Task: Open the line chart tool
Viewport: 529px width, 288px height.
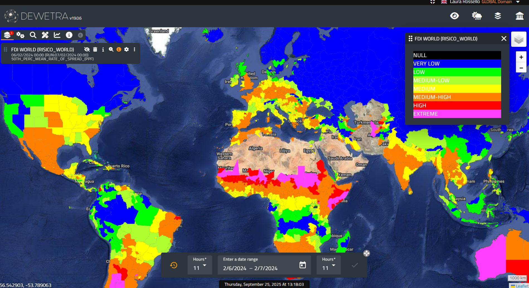Action: pos(57,35)
